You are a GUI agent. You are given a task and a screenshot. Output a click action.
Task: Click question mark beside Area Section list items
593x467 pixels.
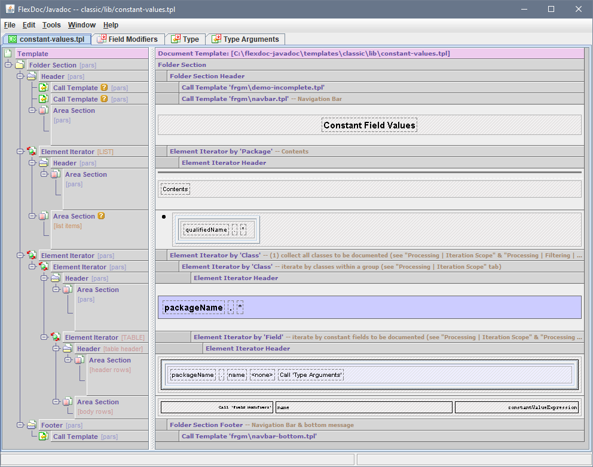click(x=101, y=216)
